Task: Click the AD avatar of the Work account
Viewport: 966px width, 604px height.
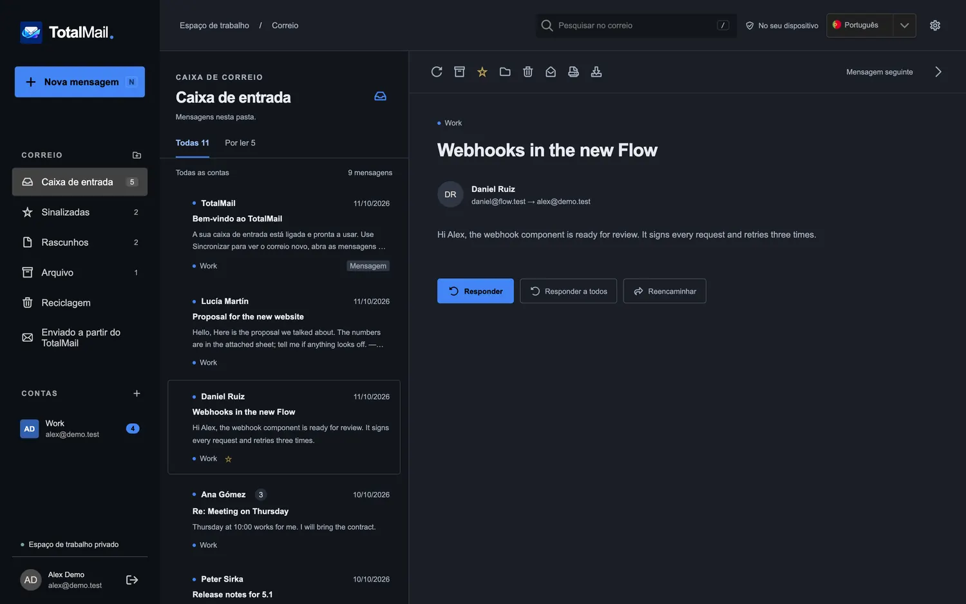Action: (x=30, y=429)
